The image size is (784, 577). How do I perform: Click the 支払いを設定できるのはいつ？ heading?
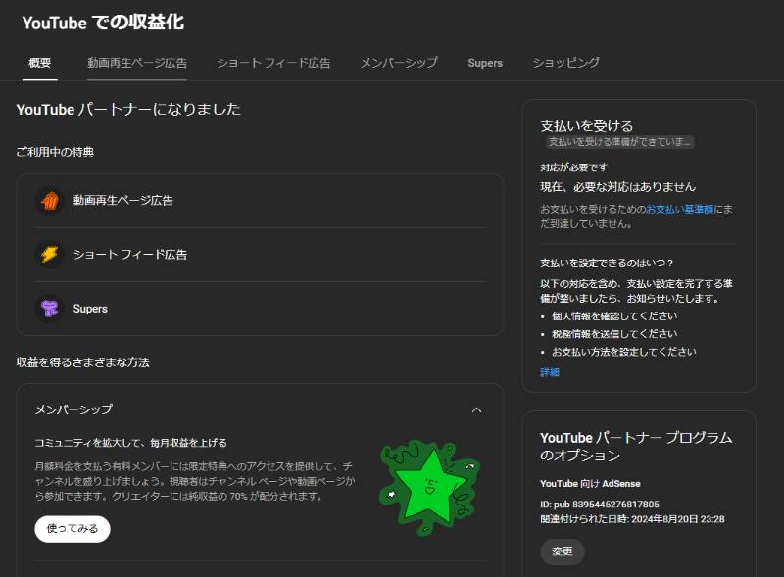point(607,263)
